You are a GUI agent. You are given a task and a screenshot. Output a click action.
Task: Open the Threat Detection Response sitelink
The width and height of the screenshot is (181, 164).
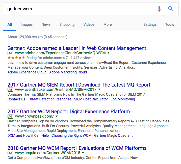point(50,99)
